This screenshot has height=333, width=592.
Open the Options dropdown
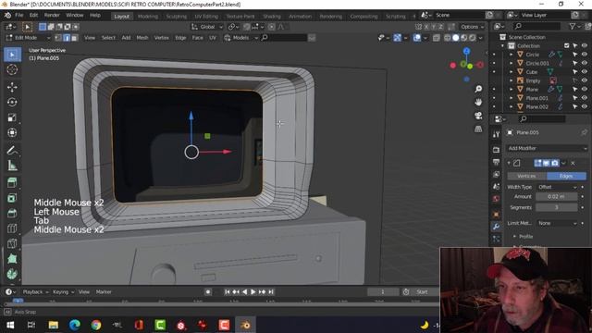472,27
